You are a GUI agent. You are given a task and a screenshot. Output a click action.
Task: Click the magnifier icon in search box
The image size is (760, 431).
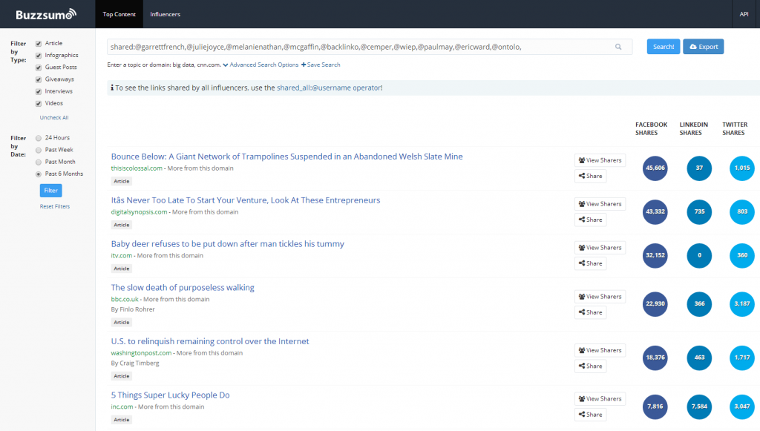tap(618, 47)
